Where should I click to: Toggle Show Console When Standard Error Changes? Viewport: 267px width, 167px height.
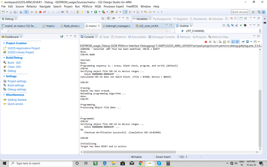(237, 42)
